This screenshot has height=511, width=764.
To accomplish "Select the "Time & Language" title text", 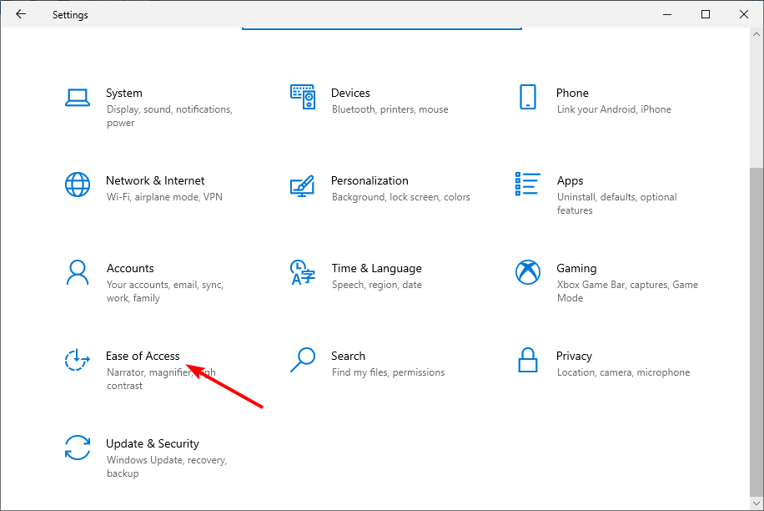I will [x=376, y=268].
